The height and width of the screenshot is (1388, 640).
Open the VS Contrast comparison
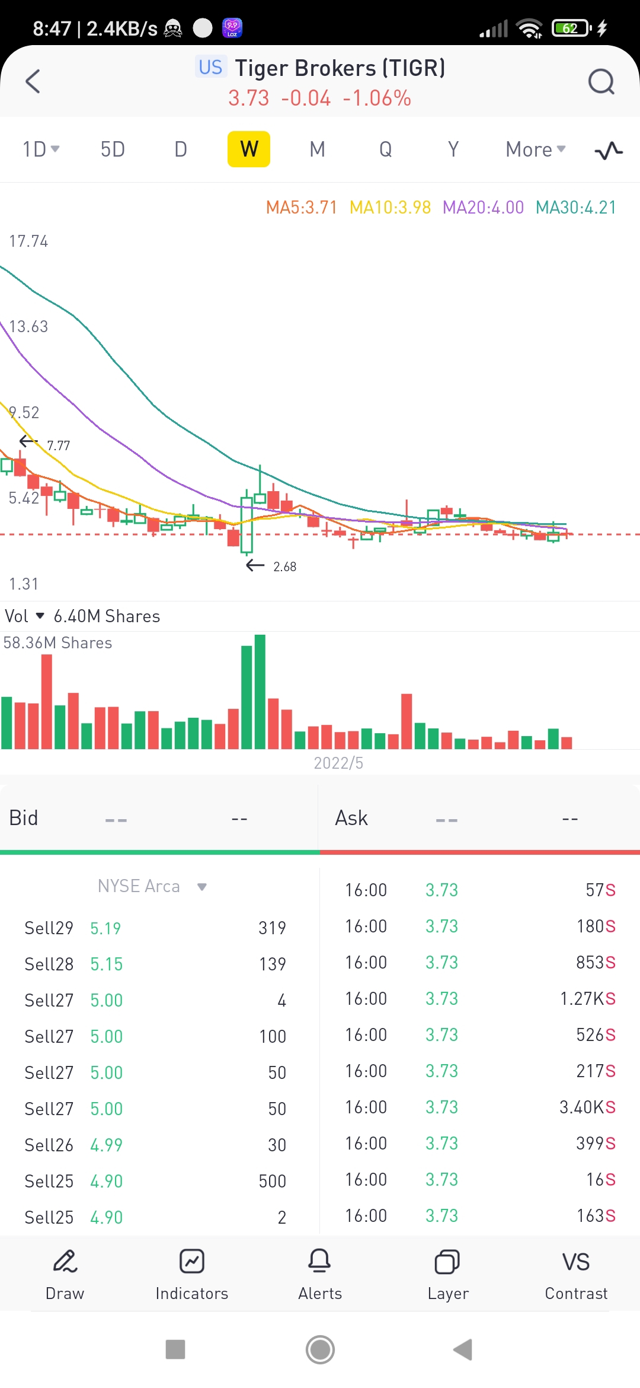tap(576, 1262)
